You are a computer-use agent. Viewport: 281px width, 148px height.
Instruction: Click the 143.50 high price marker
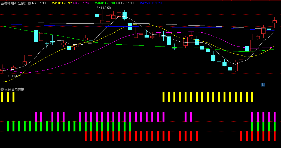pyautogui.click(x=105, y=8)
